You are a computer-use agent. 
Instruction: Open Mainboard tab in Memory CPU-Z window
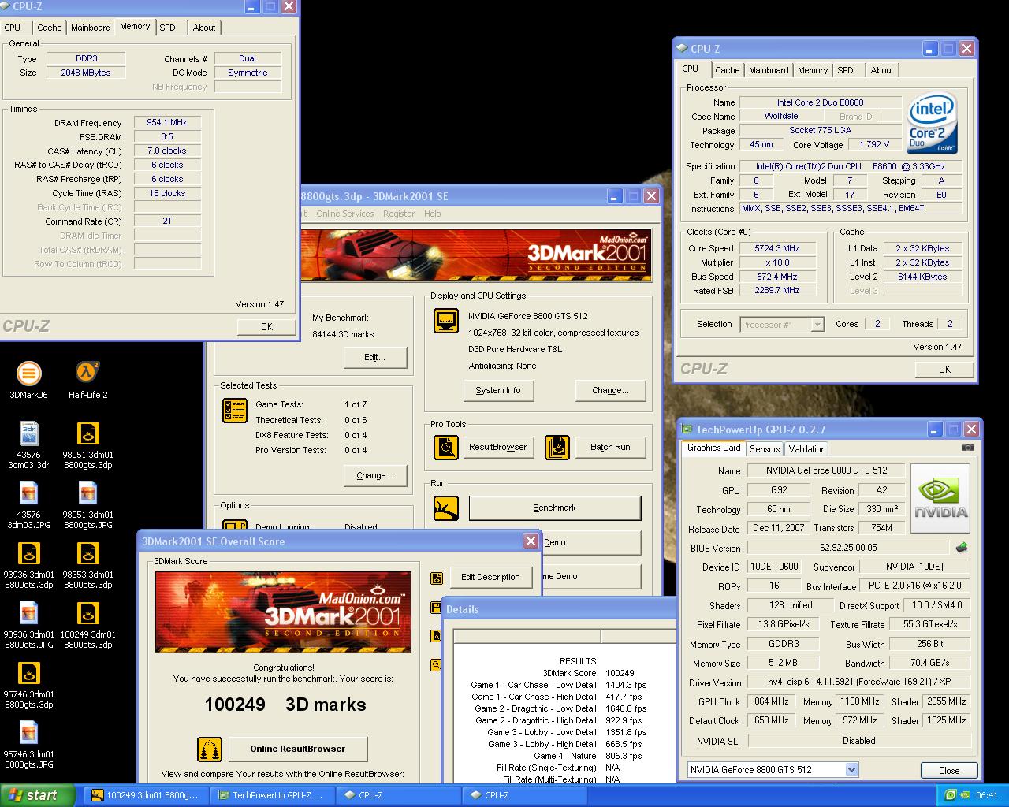coord(91,28)
